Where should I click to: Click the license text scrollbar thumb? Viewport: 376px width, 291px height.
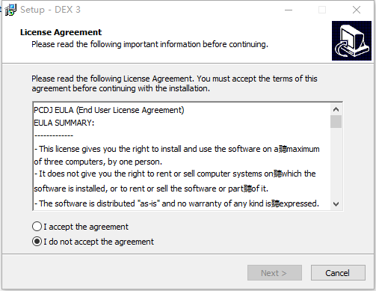point(336,121)
